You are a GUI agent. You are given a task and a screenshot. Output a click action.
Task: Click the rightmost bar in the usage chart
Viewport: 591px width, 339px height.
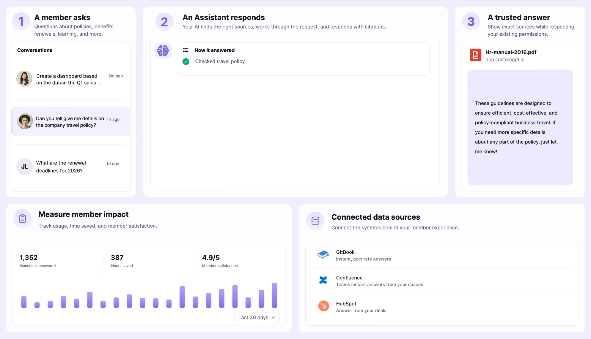pos(274,295)
